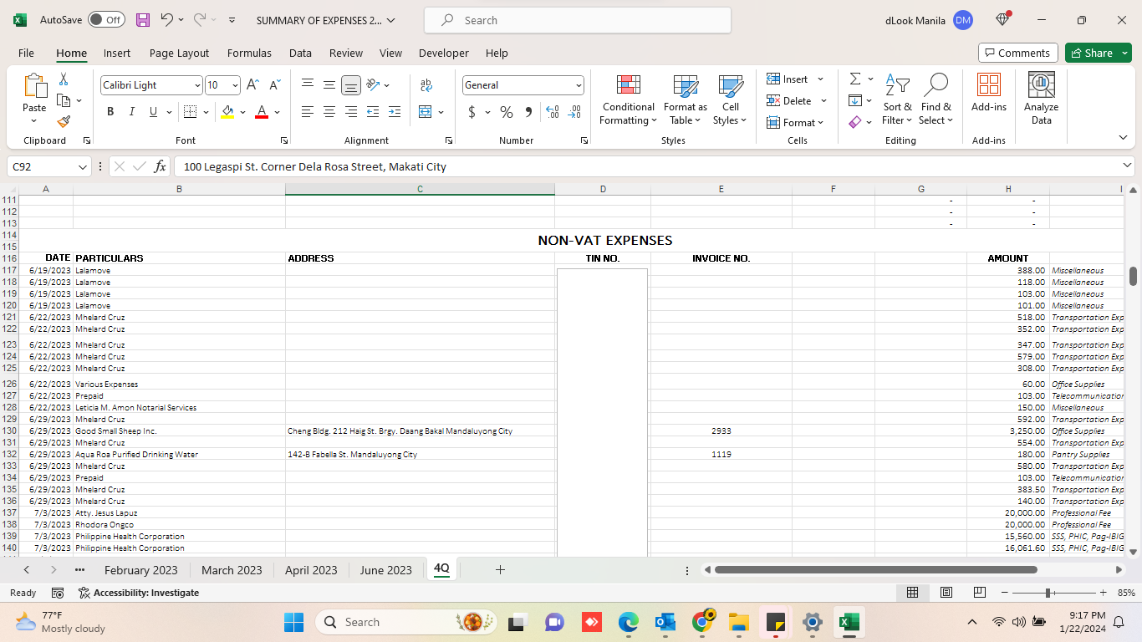1142x642 pixels.
Task: Expand the Name Box dropdown
Action: click(82, 167)
